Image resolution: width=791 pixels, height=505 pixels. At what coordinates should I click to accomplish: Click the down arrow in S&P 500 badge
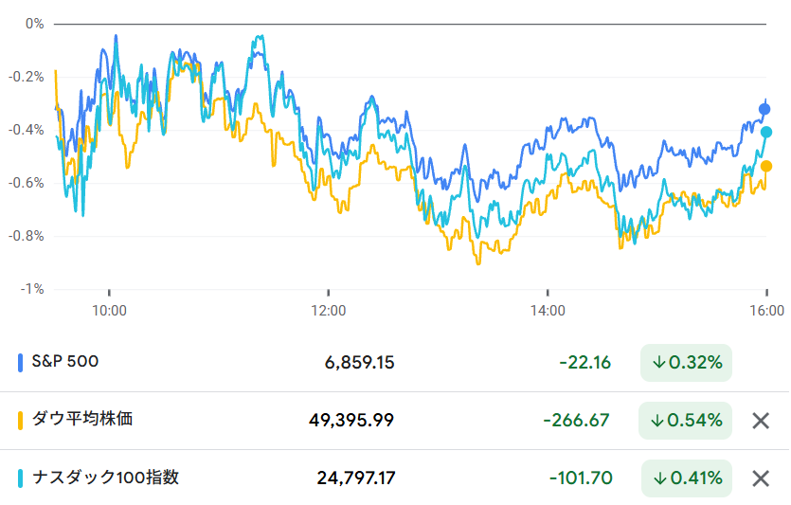[658, 362]
